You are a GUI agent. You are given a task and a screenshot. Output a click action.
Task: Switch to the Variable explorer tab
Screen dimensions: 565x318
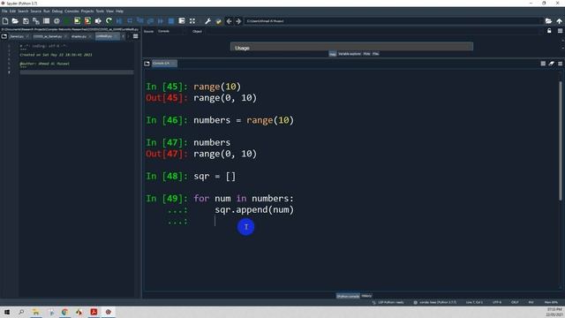click(x=350, y=54)
